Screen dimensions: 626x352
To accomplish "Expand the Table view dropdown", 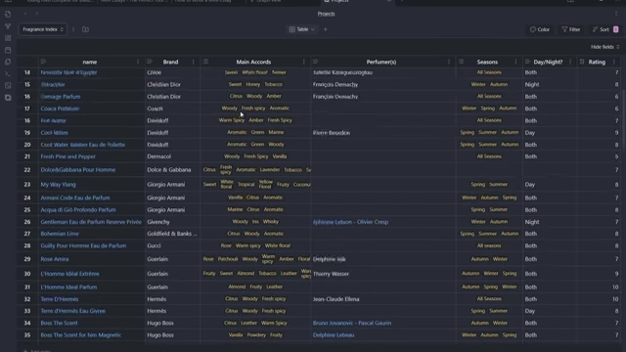I will pyautogui.click(x=302, y=29).
